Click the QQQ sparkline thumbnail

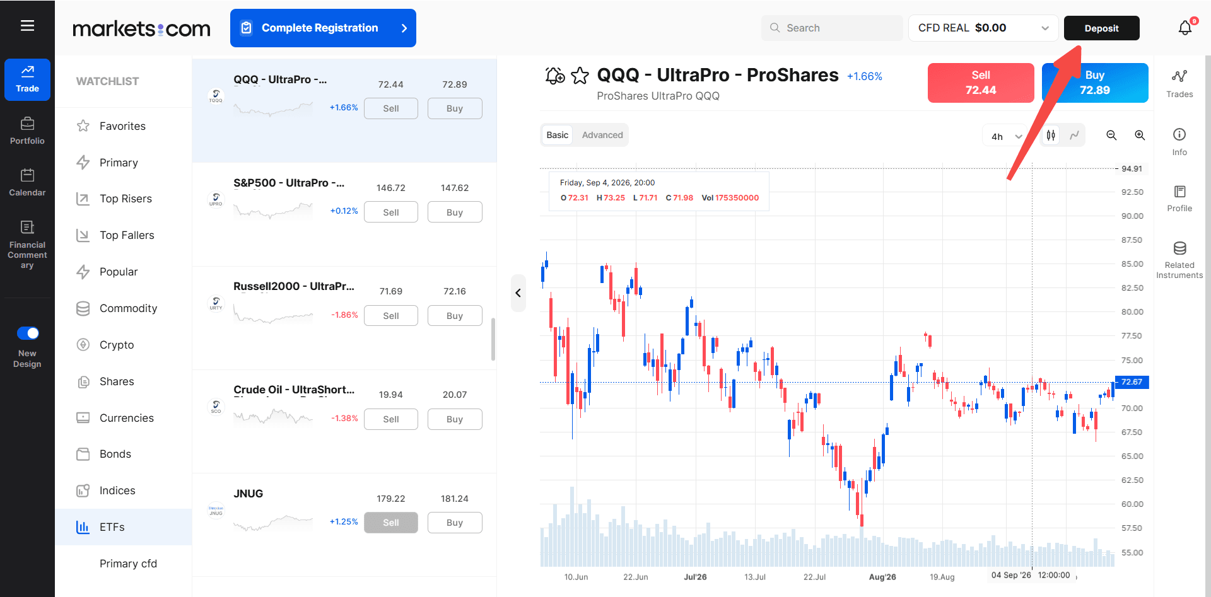pyautogui.click(x=273, y=109)
